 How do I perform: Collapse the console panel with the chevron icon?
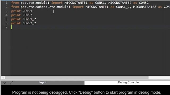(5, 83)
